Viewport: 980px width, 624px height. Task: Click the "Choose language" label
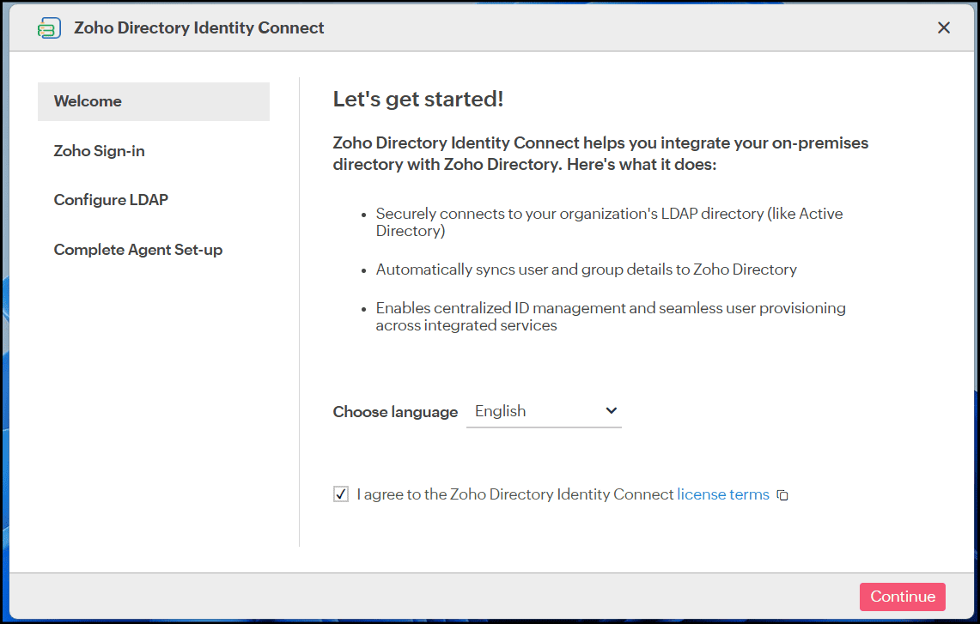(395, 412)
